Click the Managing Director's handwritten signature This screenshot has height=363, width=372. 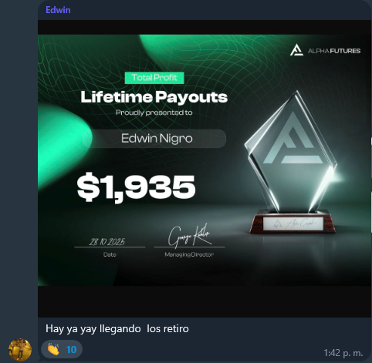click(x=189, y=236)
